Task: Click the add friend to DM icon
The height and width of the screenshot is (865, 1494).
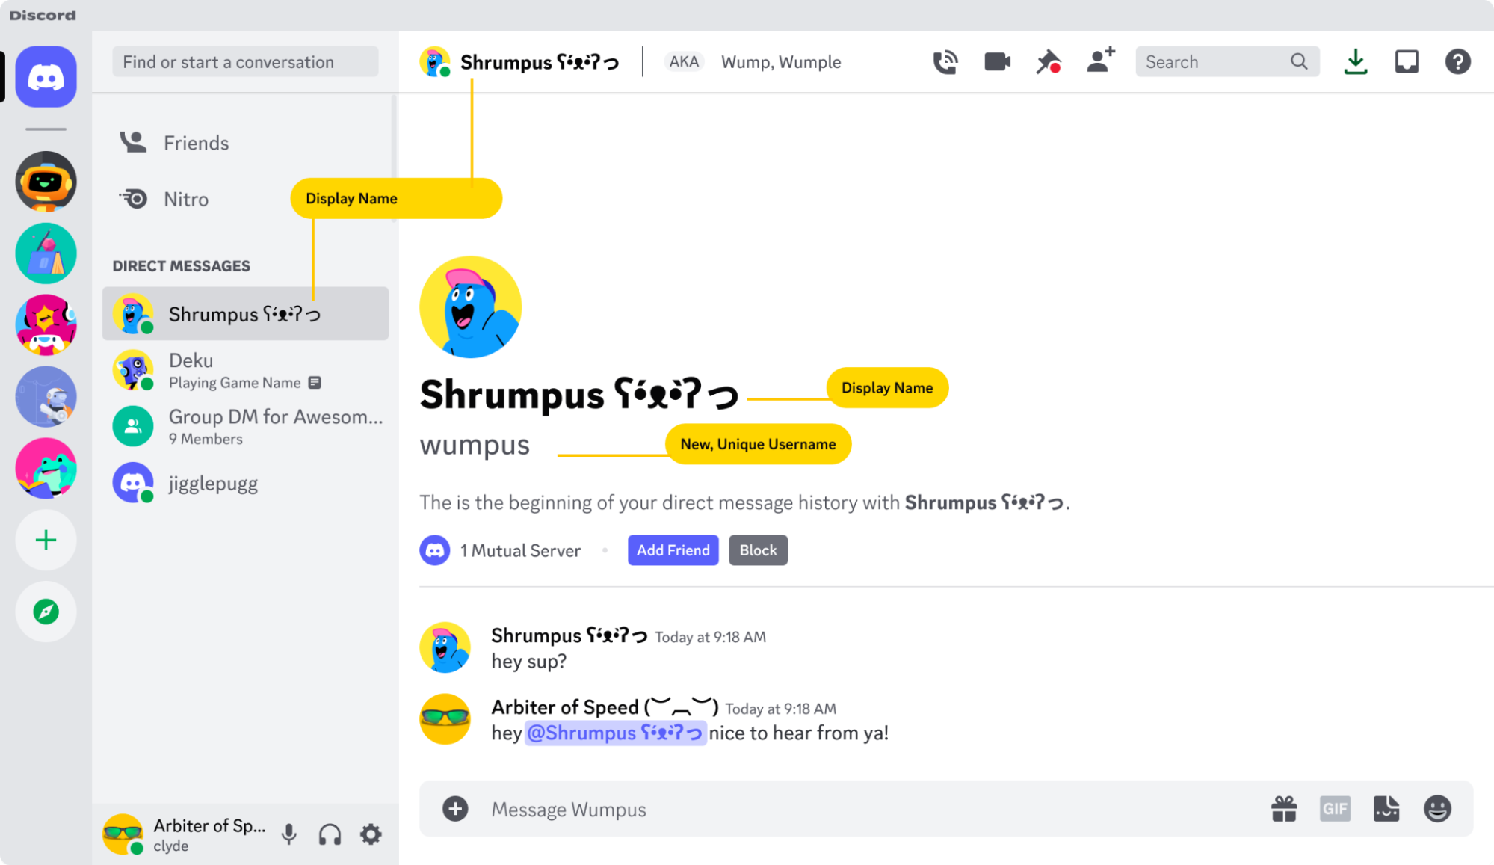Action: pyautogui.click(x=1100, y=62)
